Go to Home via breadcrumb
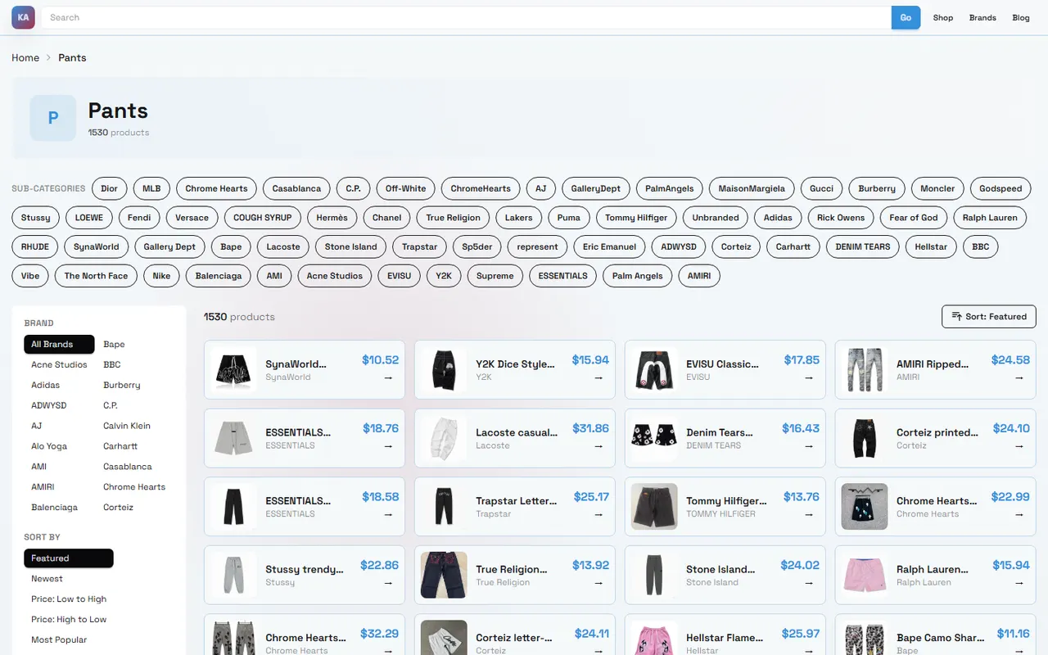Viewport: 1048px width, 655px height. (x=25, y=58)
